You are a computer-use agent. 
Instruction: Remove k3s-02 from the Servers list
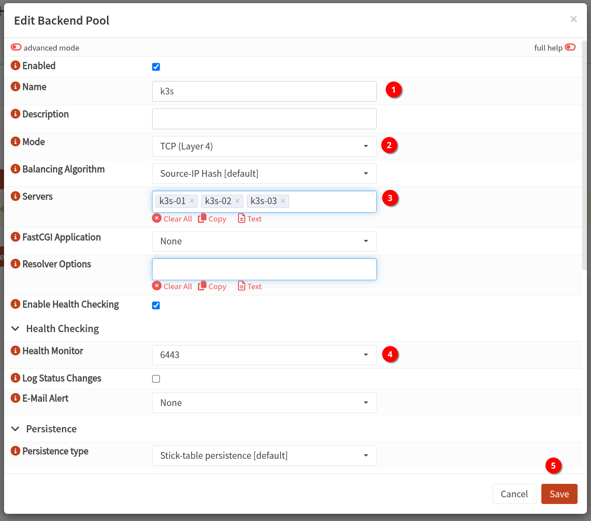[x=238, y=201]
